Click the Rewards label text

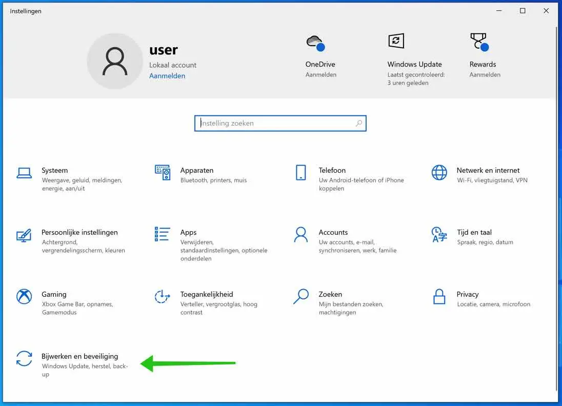[x=483, y=64]
